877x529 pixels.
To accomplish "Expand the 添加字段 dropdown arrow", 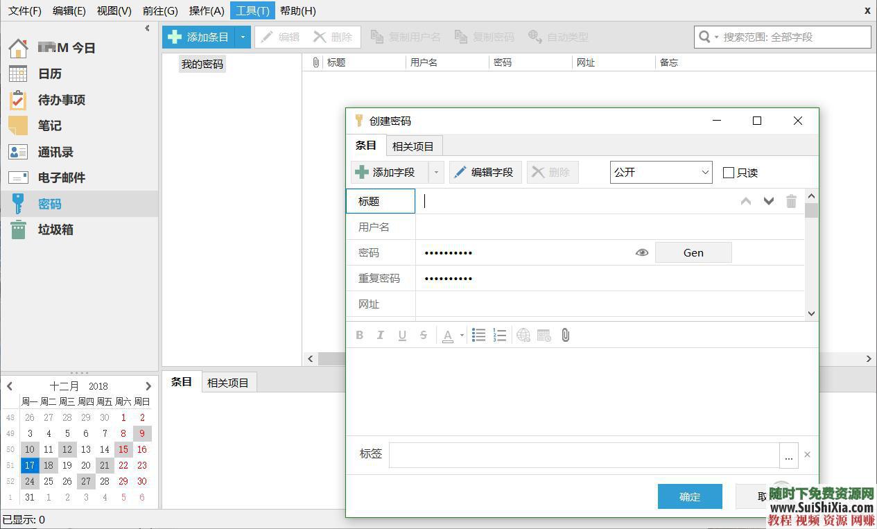I will [x=437, y=172].
